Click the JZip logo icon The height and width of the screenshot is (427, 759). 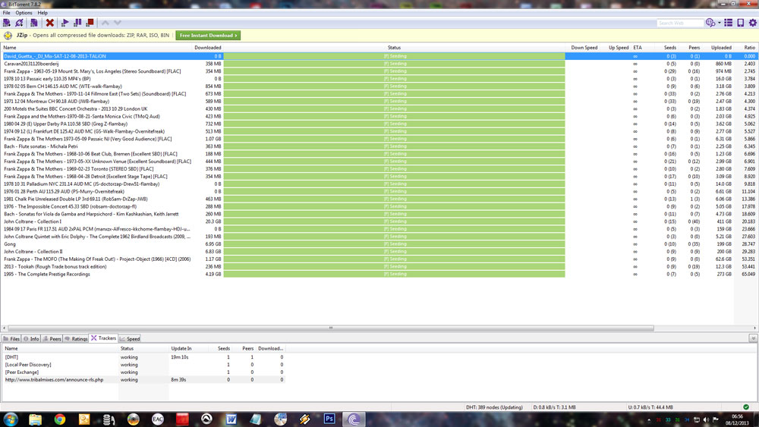(x=8, y=36)
